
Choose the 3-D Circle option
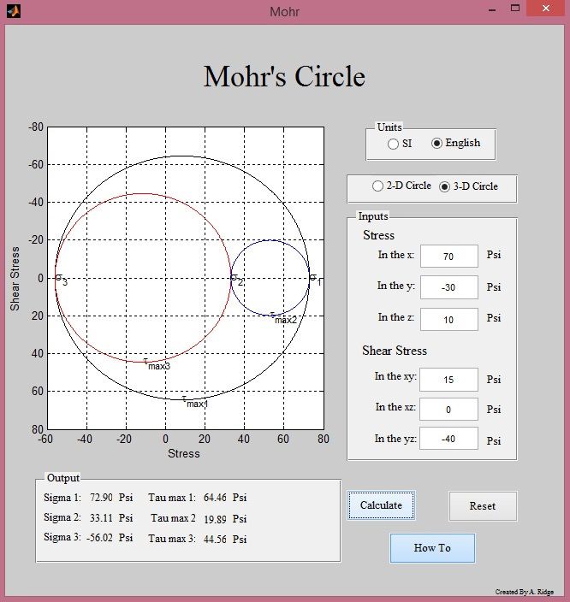[444, 186]
